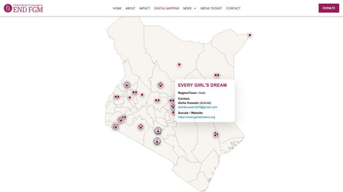This screenshot has width=343, height=192.
Task: Click the Region/Town Isiolo text
Action: [192, 93]
